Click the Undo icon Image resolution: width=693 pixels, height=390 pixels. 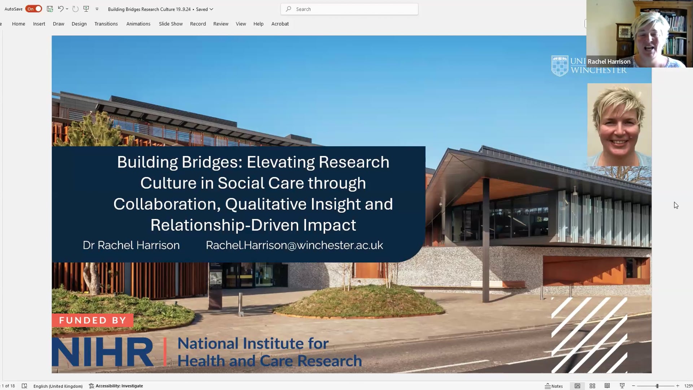(60, 9)
